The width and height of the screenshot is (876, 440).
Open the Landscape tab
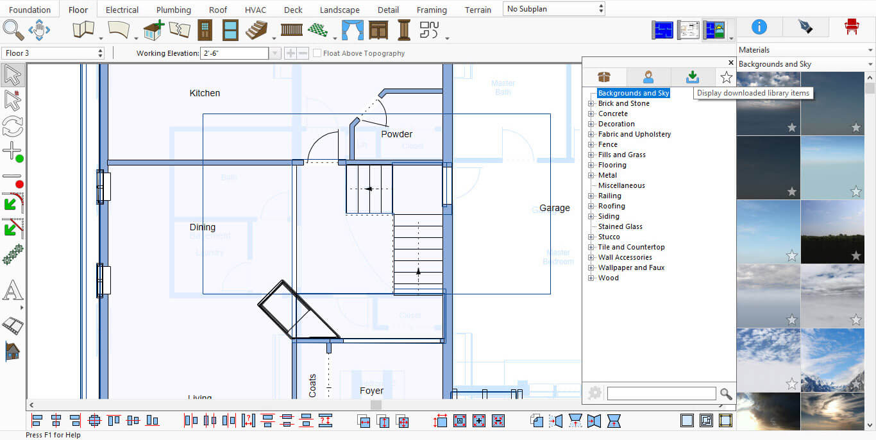click(339, 10)
